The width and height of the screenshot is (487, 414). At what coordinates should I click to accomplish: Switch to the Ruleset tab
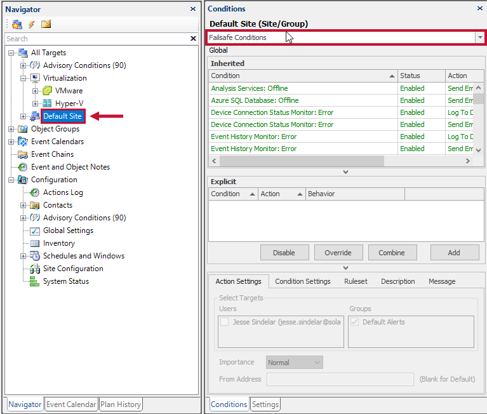point(356,281)
